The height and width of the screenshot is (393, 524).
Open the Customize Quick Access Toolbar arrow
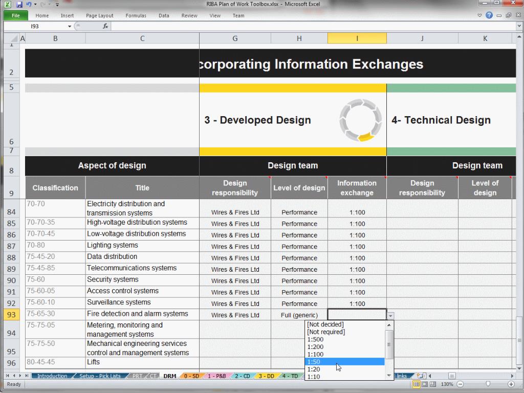pos(57,5)
